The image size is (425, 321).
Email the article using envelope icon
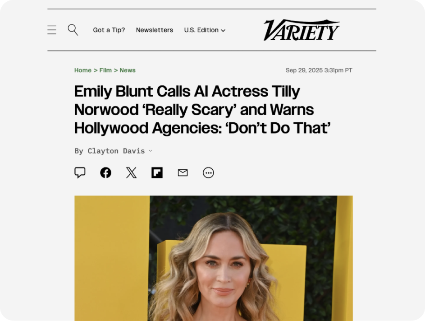point(183,173)
